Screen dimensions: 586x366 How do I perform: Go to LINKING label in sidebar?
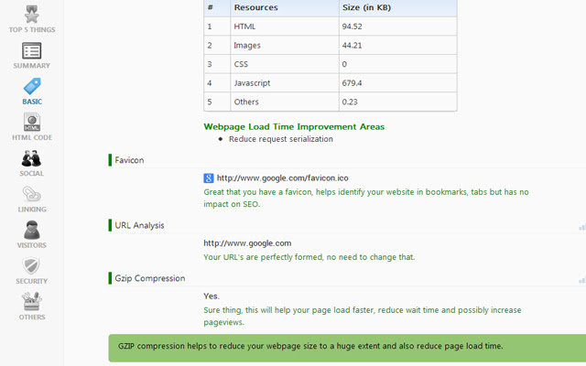point(32,210)
